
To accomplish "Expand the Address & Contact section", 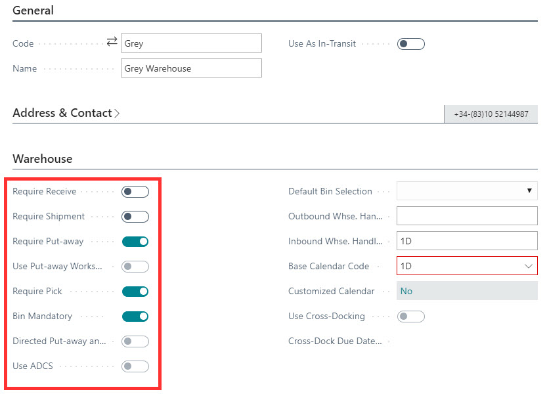I will coord(66,113).
